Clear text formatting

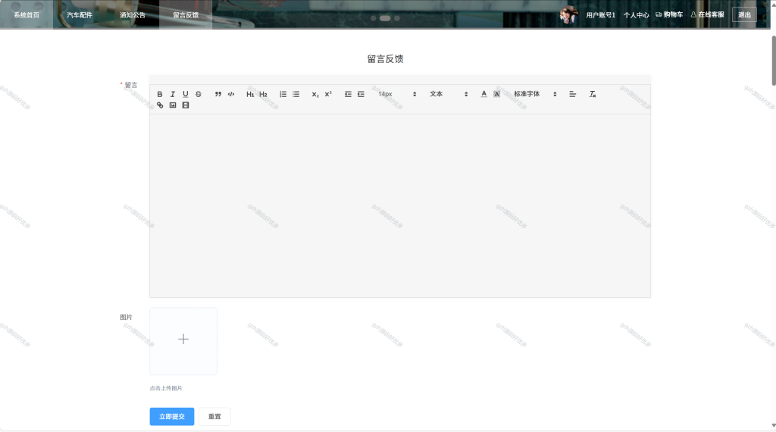(593, 94)
